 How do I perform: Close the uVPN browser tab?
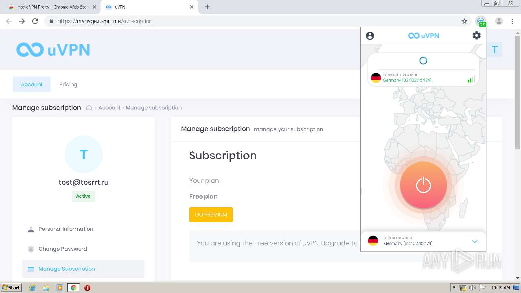pos(192,7)
